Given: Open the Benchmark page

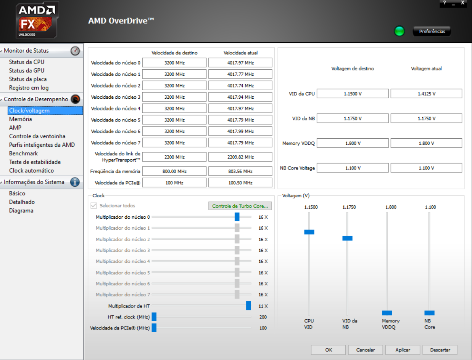Looking at the screenshot, I should (x=23, y=154).
